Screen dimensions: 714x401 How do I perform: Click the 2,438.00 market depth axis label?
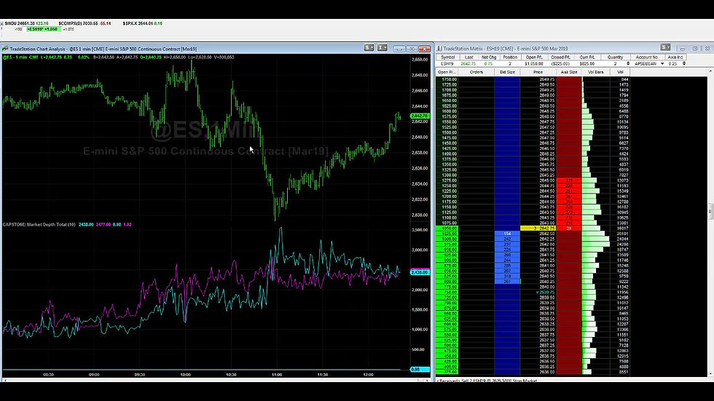tap(420, 272)
